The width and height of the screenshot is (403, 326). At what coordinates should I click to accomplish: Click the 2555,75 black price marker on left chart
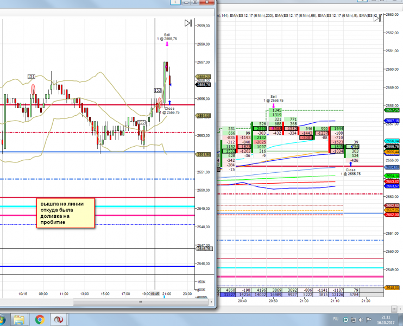[204, 85]
